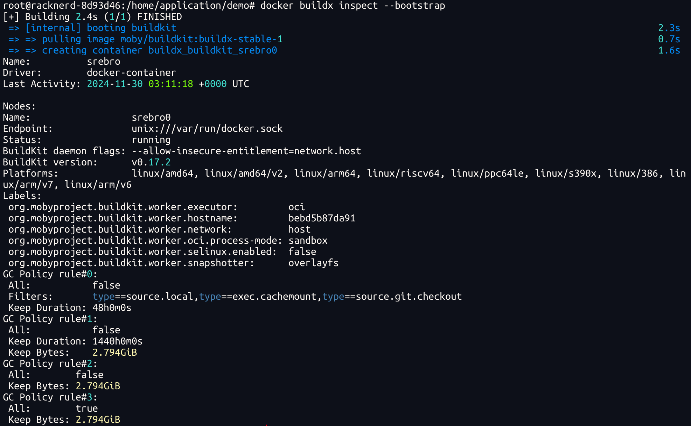Click the worker hostname bebd5b87da91
Screen dimensions: 691x426
click(322, 218)
